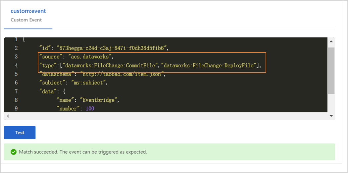Click the editor scroll-up arrow
This screenshot has width=348, height=173.
331,41
